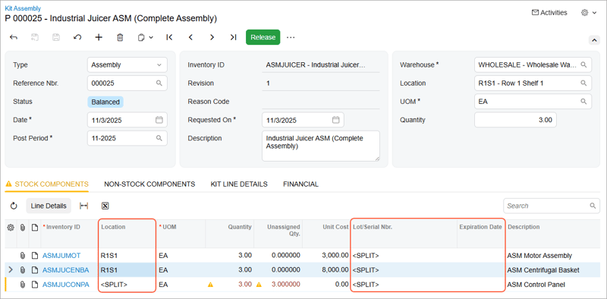The width and height of the screenshot is (607, 299).
Task: Click the Save disk icon
Action: click(56, 37)
